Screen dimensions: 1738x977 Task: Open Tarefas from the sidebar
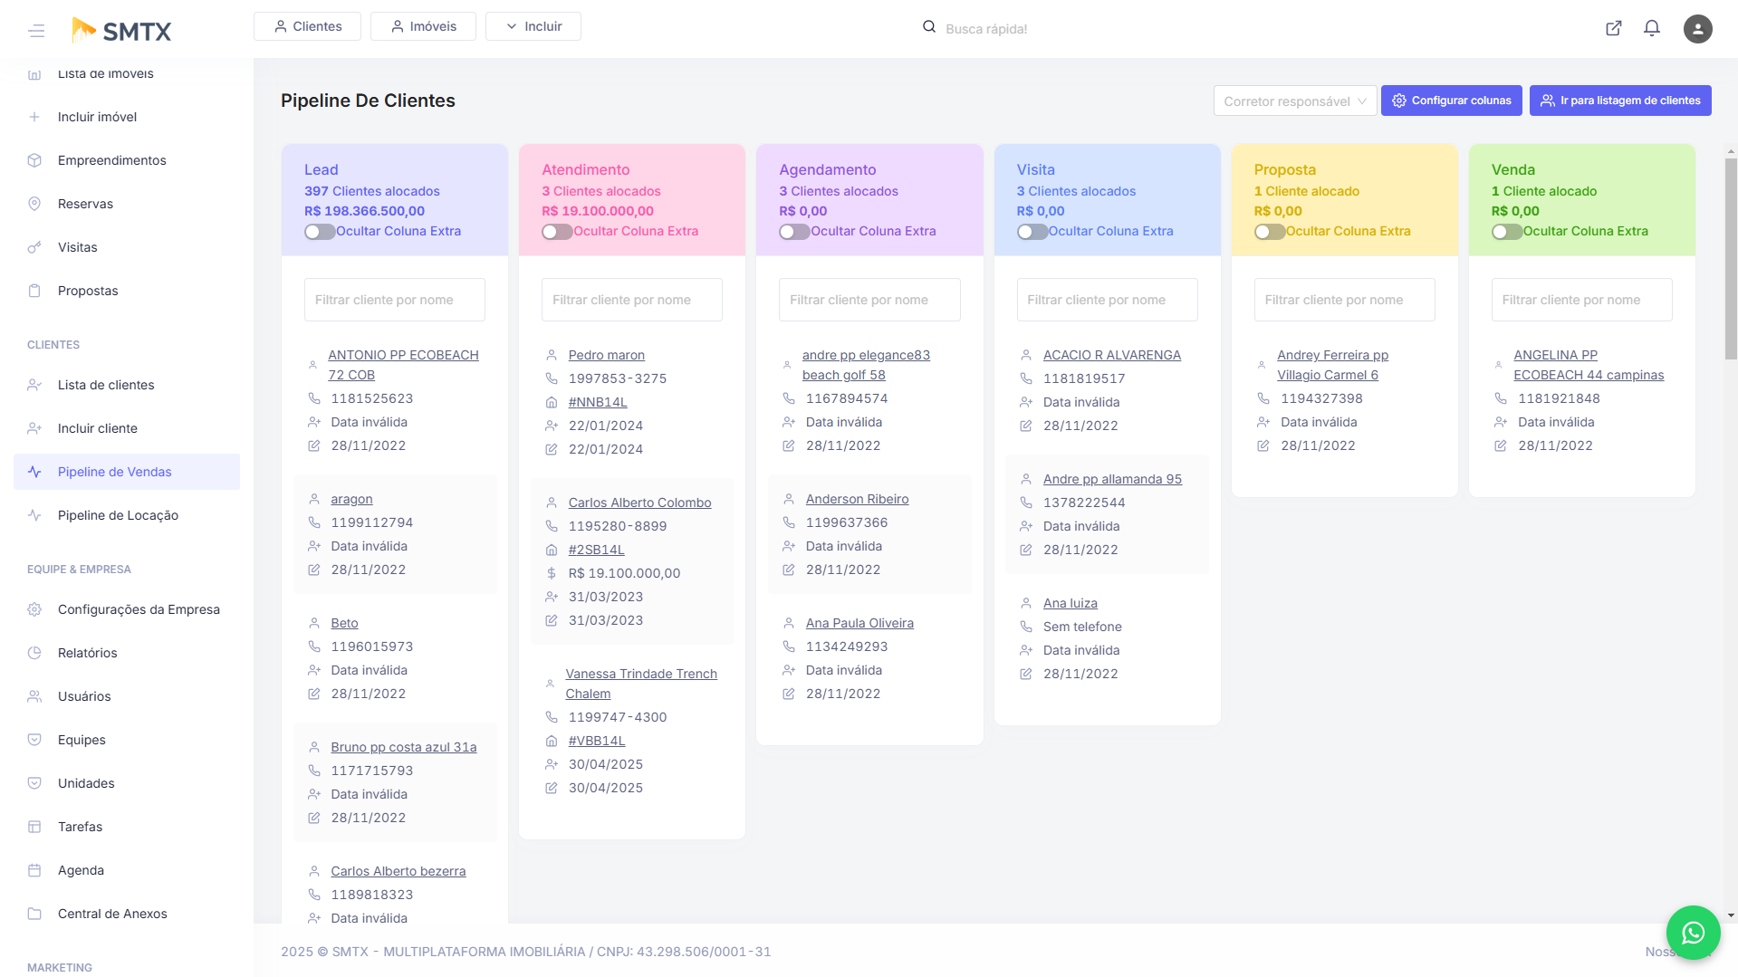tap(80, 826)
